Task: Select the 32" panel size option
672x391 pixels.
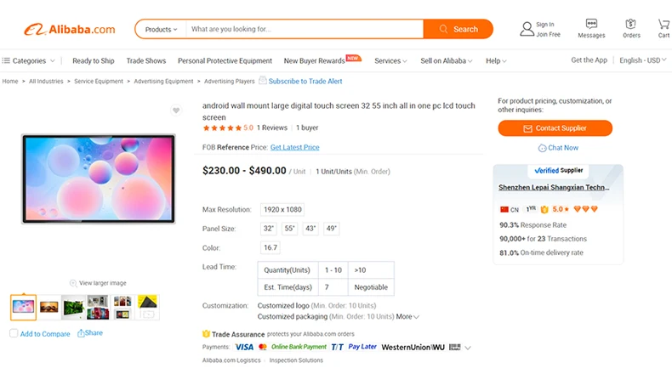Action: 269,229
